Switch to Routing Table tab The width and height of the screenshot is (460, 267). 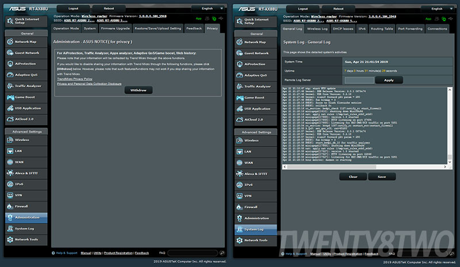382,29
